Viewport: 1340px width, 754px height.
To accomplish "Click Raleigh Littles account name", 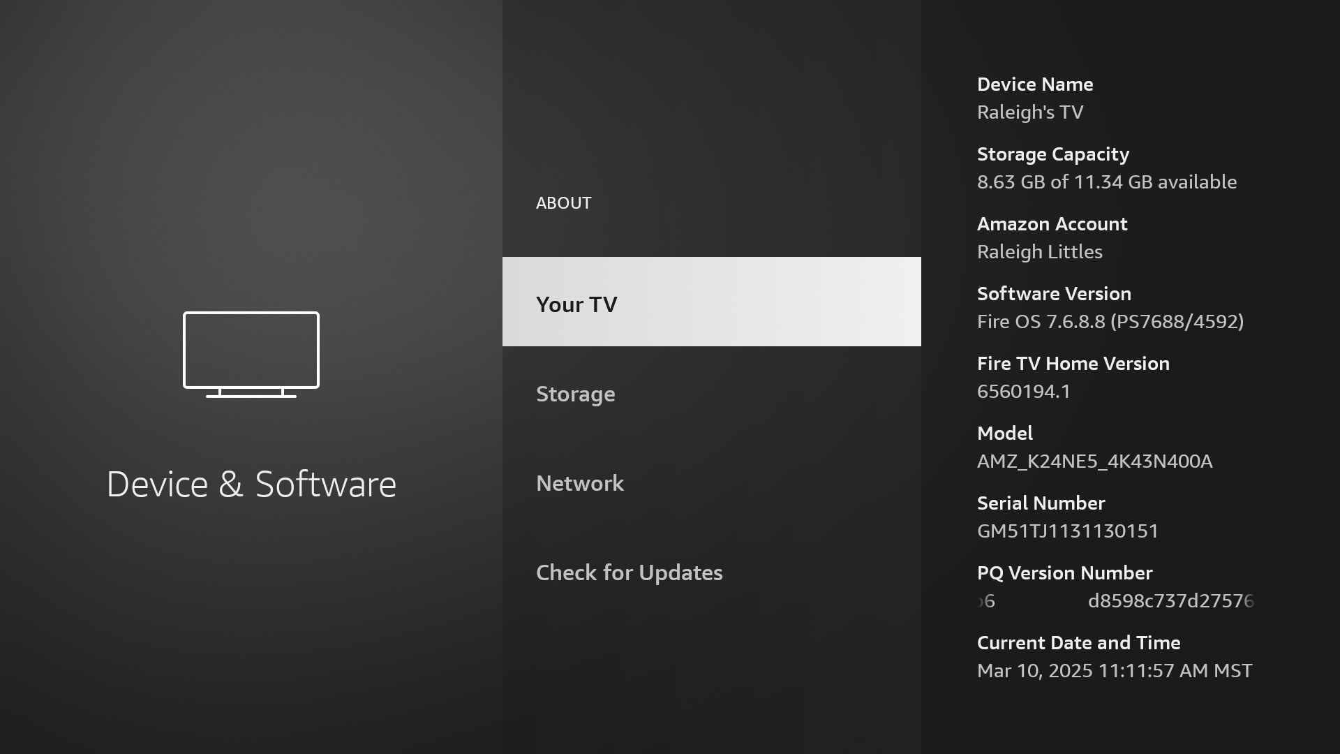I will point(1039,251).
